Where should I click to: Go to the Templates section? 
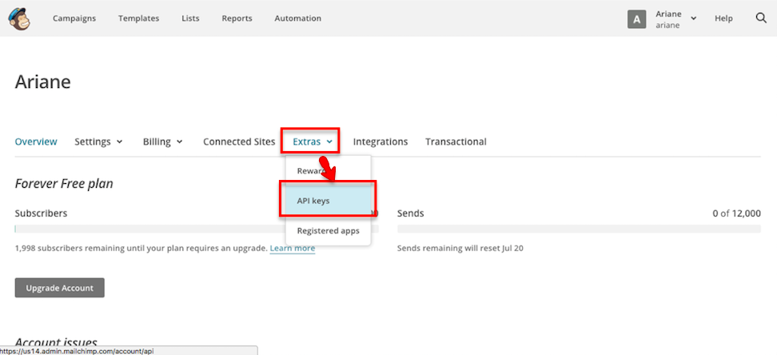pos(139,18)
